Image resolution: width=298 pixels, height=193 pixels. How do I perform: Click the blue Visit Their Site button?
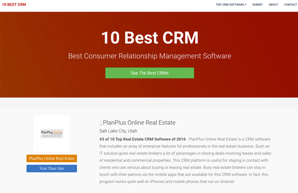52,168
